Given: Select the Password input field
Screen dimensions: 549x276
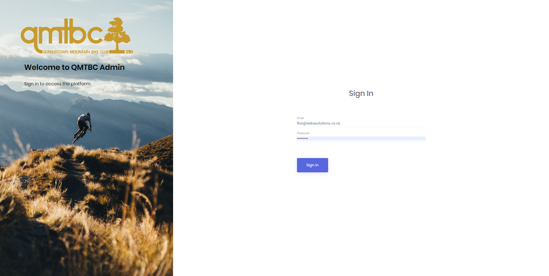Looking at the screenshot, I should tap(361, 139).
